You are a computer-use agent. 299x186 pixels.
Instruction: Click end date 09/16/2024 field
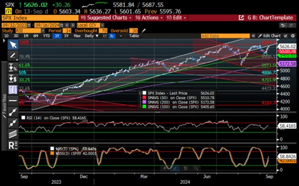pyautogui.click(x=47, y=25)
